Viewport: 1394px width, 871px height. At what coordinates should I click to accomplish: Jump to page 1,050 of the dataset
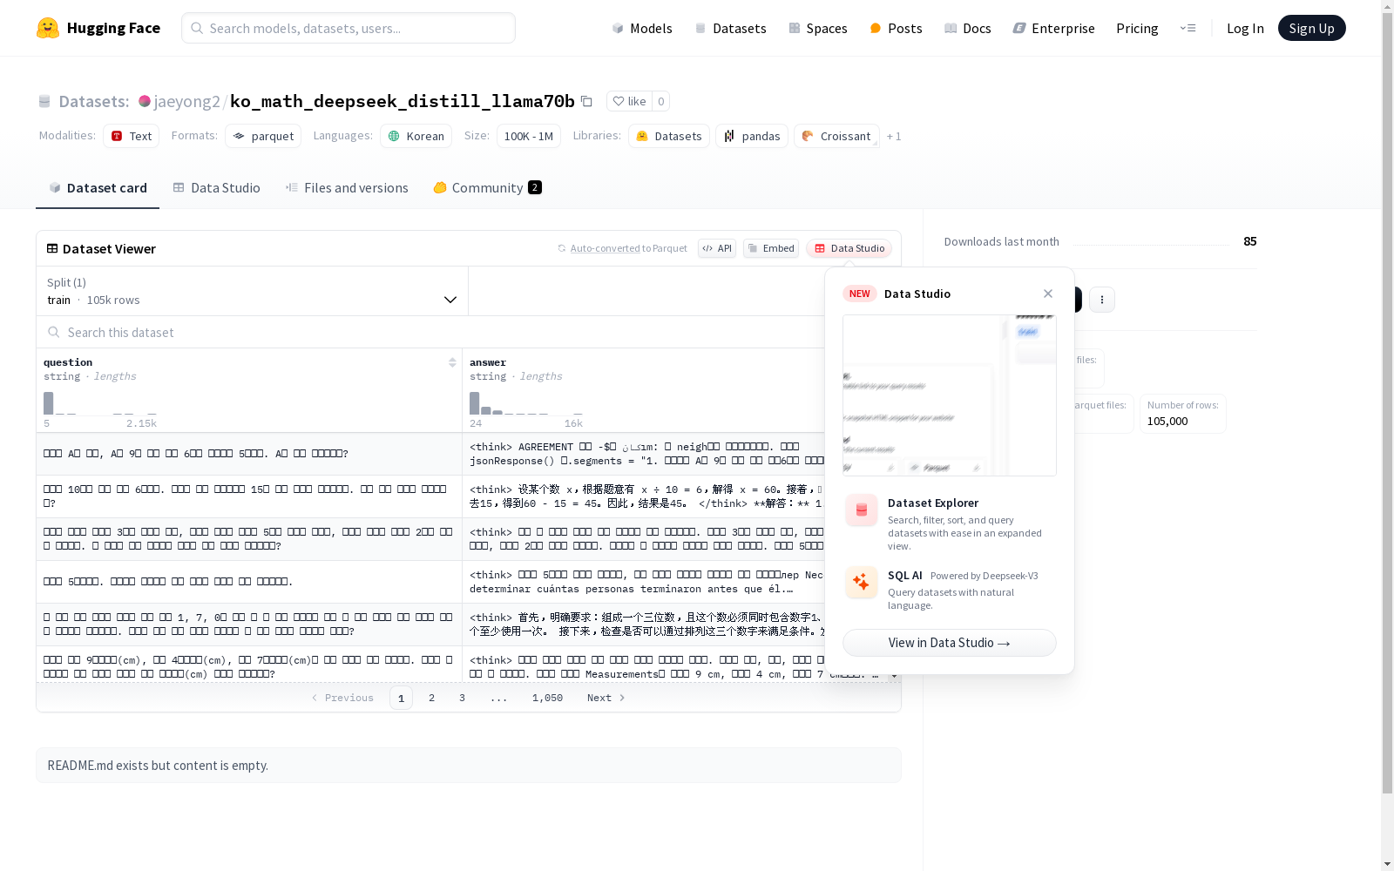click(547, 698)
